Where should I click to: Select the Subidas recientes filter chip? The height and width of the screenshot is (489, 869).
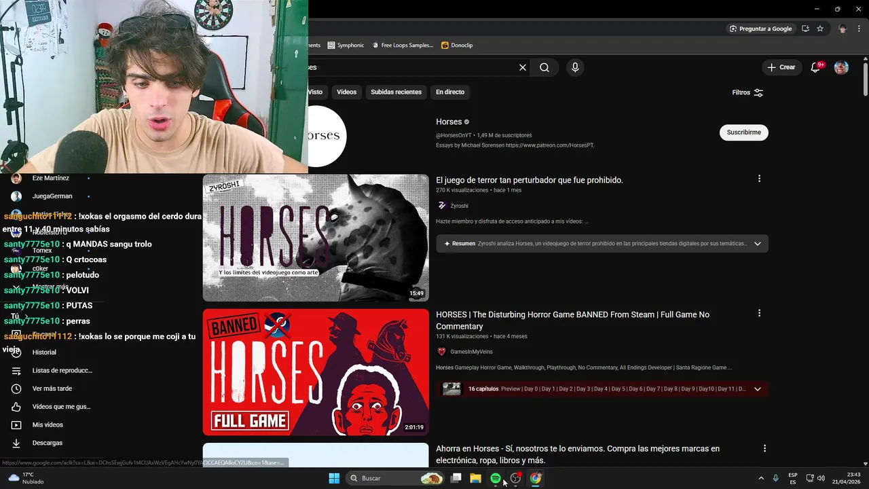coord(396,92)
